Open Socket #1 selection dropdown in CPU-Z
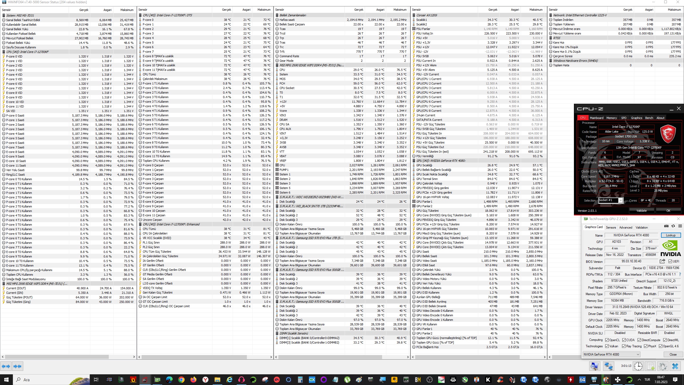This screenshot has height=385, width=684. tap(611, 200)
